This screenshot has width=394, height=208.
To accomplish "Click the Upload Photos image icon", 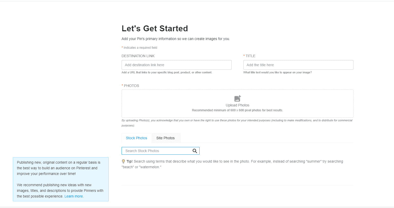I will (x=238, y=98).
